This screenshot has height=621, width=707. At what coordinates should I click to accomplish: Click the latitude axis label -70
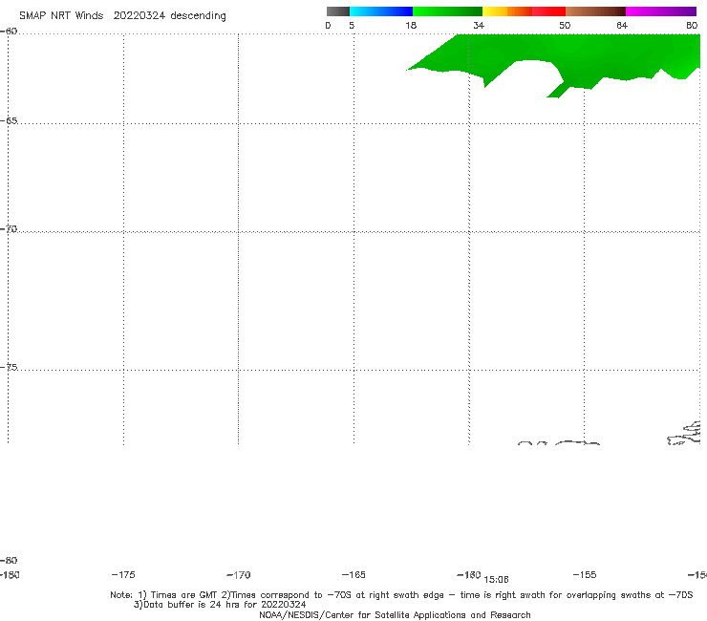9,229
